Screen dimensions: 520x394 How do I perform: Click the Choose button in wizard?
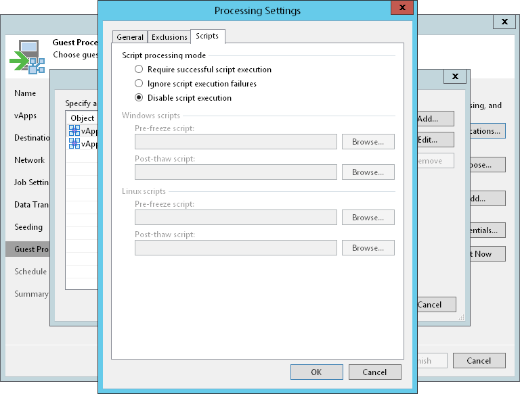[x=487, y=165]
